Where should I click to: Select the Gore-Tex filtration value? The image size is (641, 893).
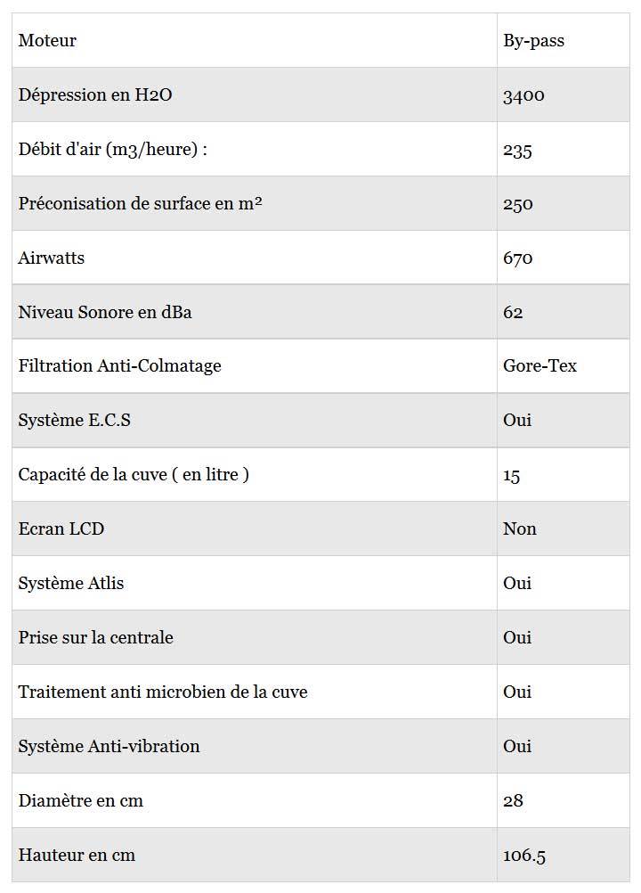pos(540,365)
